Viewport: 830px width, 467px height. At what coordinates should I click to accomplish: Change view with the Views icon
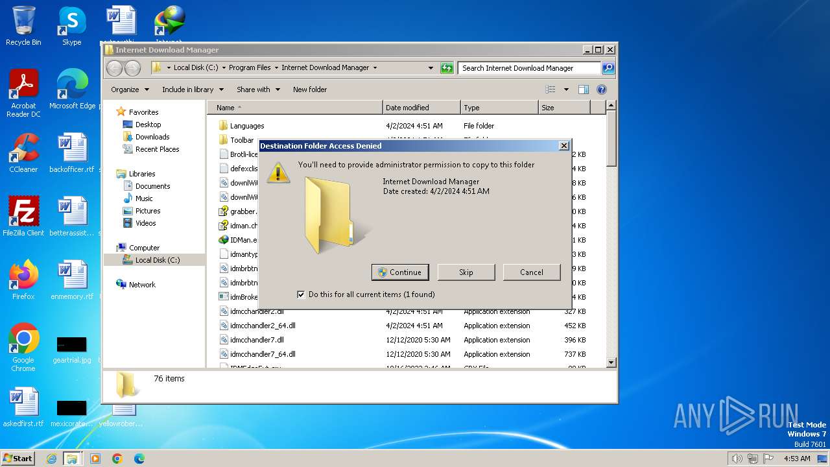pos(551,90)
